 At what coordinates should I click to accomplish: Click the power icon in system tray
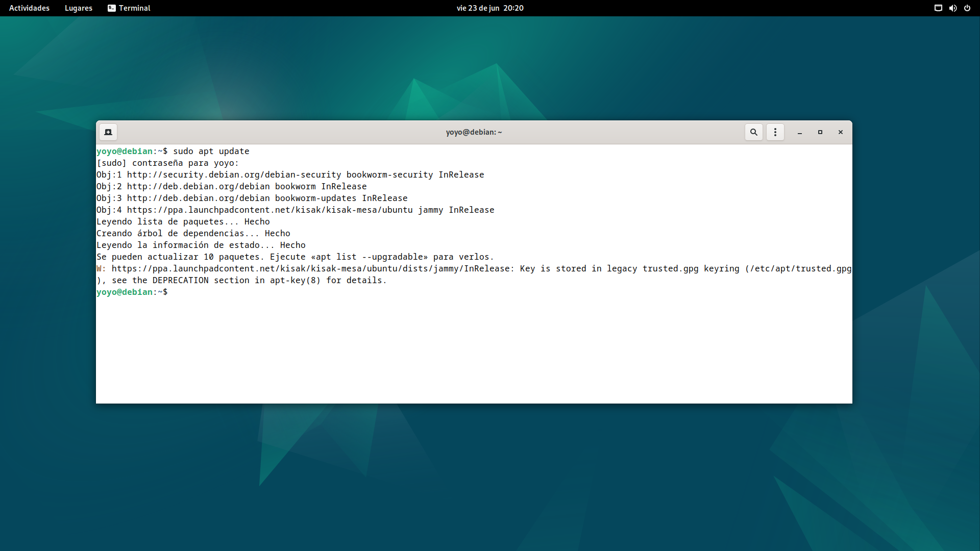click(967, 8)
